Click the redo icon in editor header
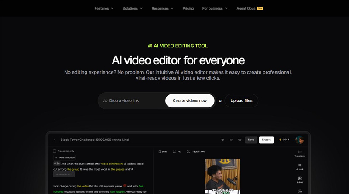Viewport: 349px width, 194px height. tap(231, 140)
